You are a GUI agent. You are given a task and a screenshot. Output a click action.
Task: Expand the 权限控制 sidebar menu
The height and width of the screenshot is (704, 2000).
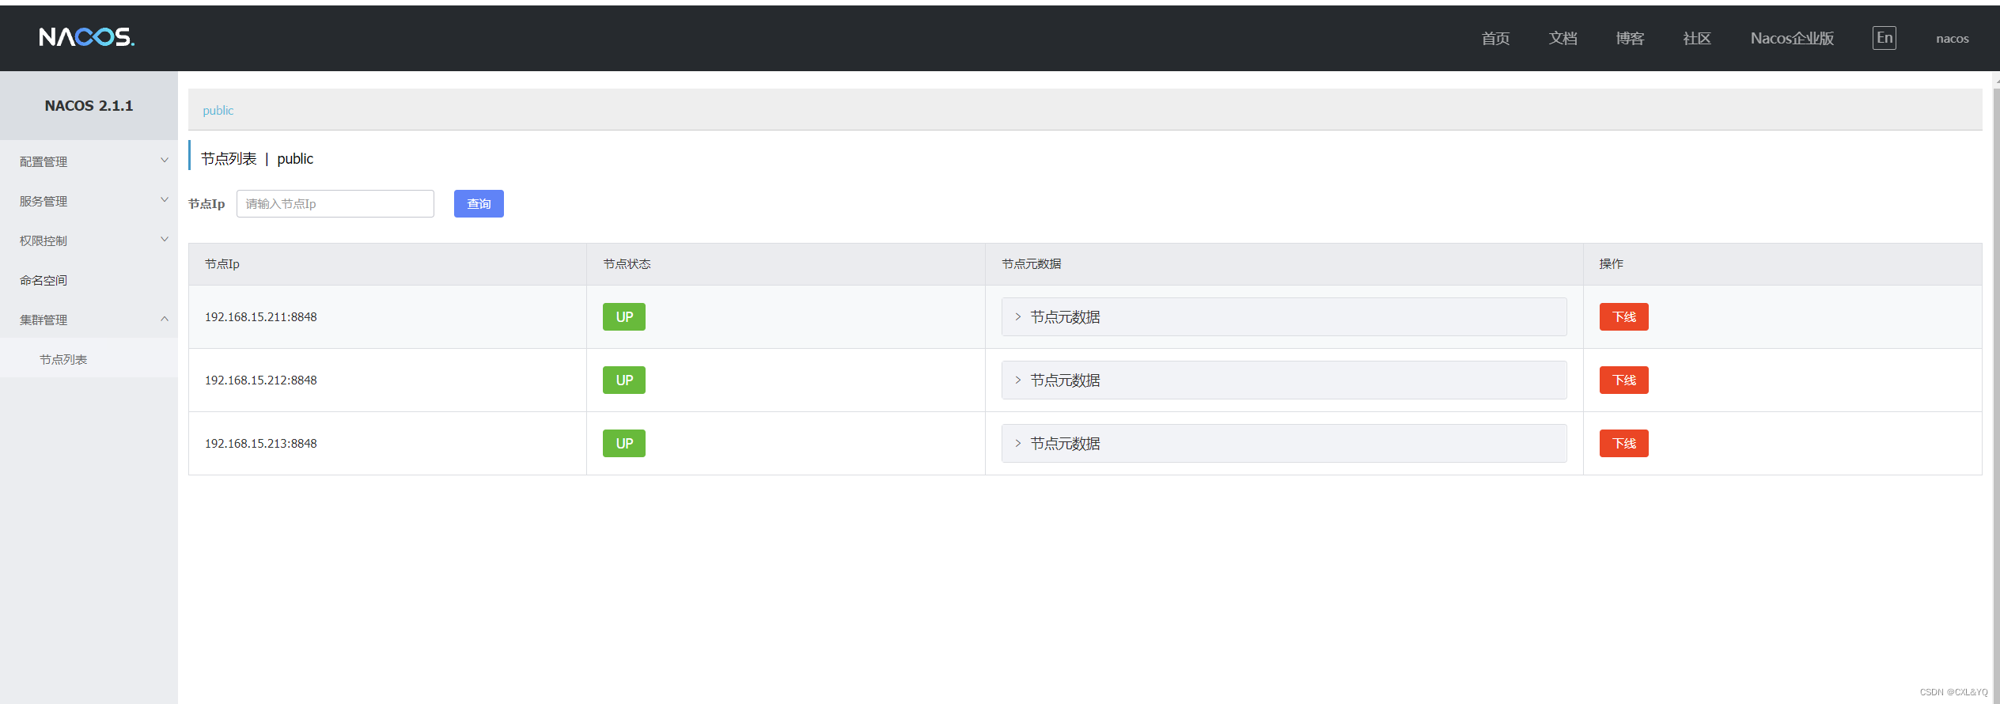tap(89, 240)
